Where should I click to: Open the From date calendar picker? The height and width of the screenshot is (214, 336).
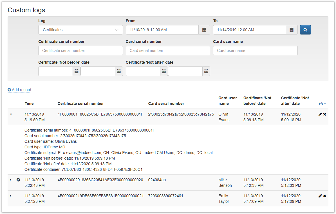click(204, 30)
